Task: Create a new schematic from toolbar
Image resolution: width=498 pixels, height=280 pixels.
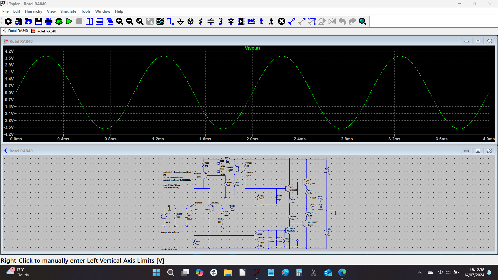Action: click(x=18, y=21)
